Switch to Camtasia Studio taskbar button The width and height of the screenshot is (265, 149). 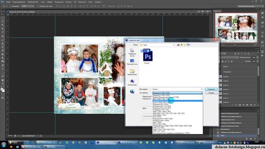click(47, 143)
